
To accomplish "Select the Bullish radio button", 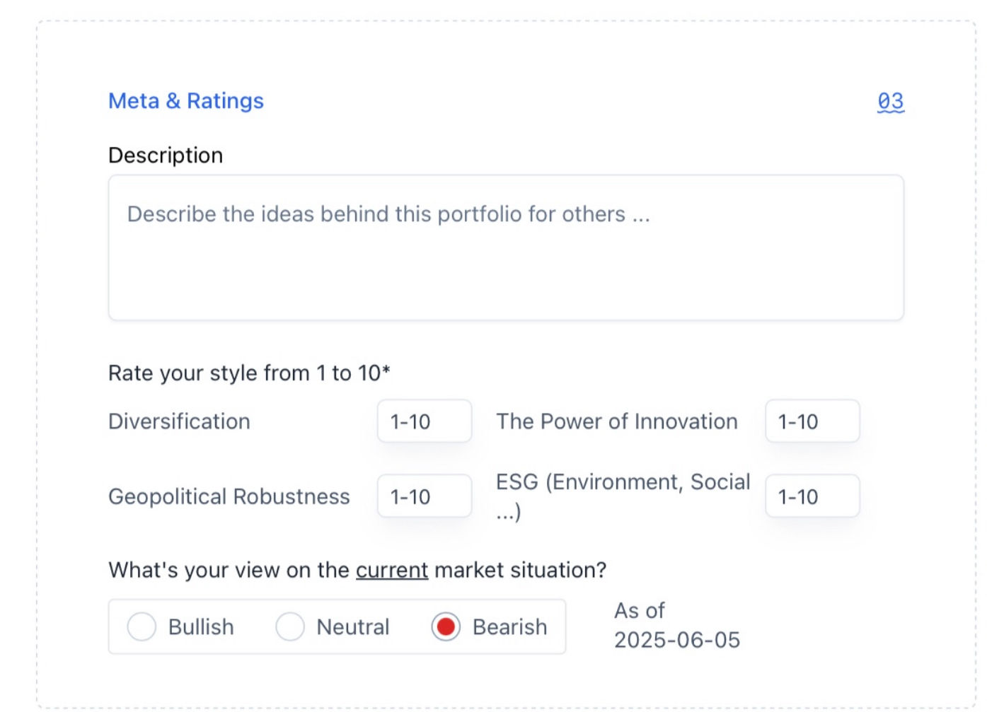I will pyautogui.click(x=142, y=627).
